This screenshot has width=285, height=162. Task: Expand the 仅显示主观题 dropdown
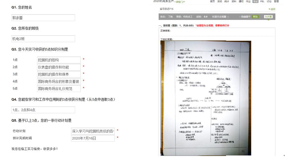(x=221, y=17)
